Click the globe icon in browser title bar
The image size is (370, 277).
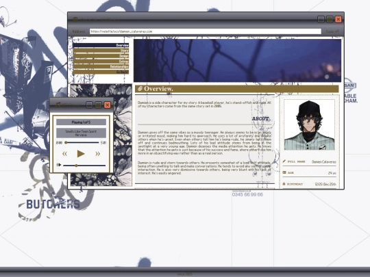[x=75, y=19]
